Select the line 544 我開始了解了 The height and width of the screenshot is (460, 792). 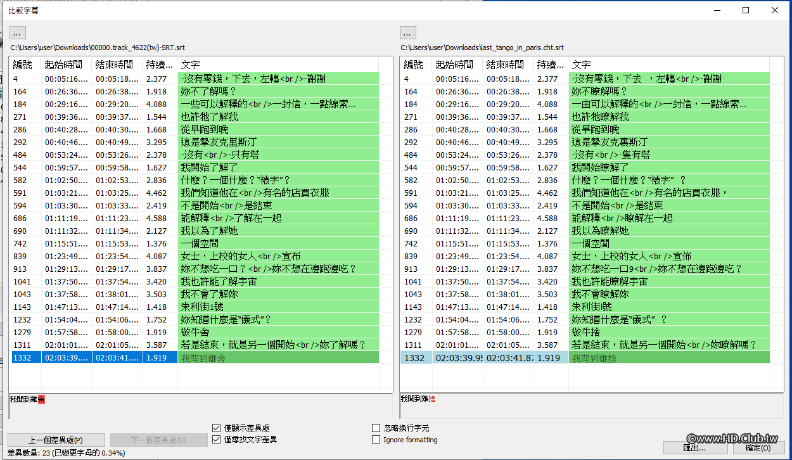pyautogui.click(x=190, y=167)
